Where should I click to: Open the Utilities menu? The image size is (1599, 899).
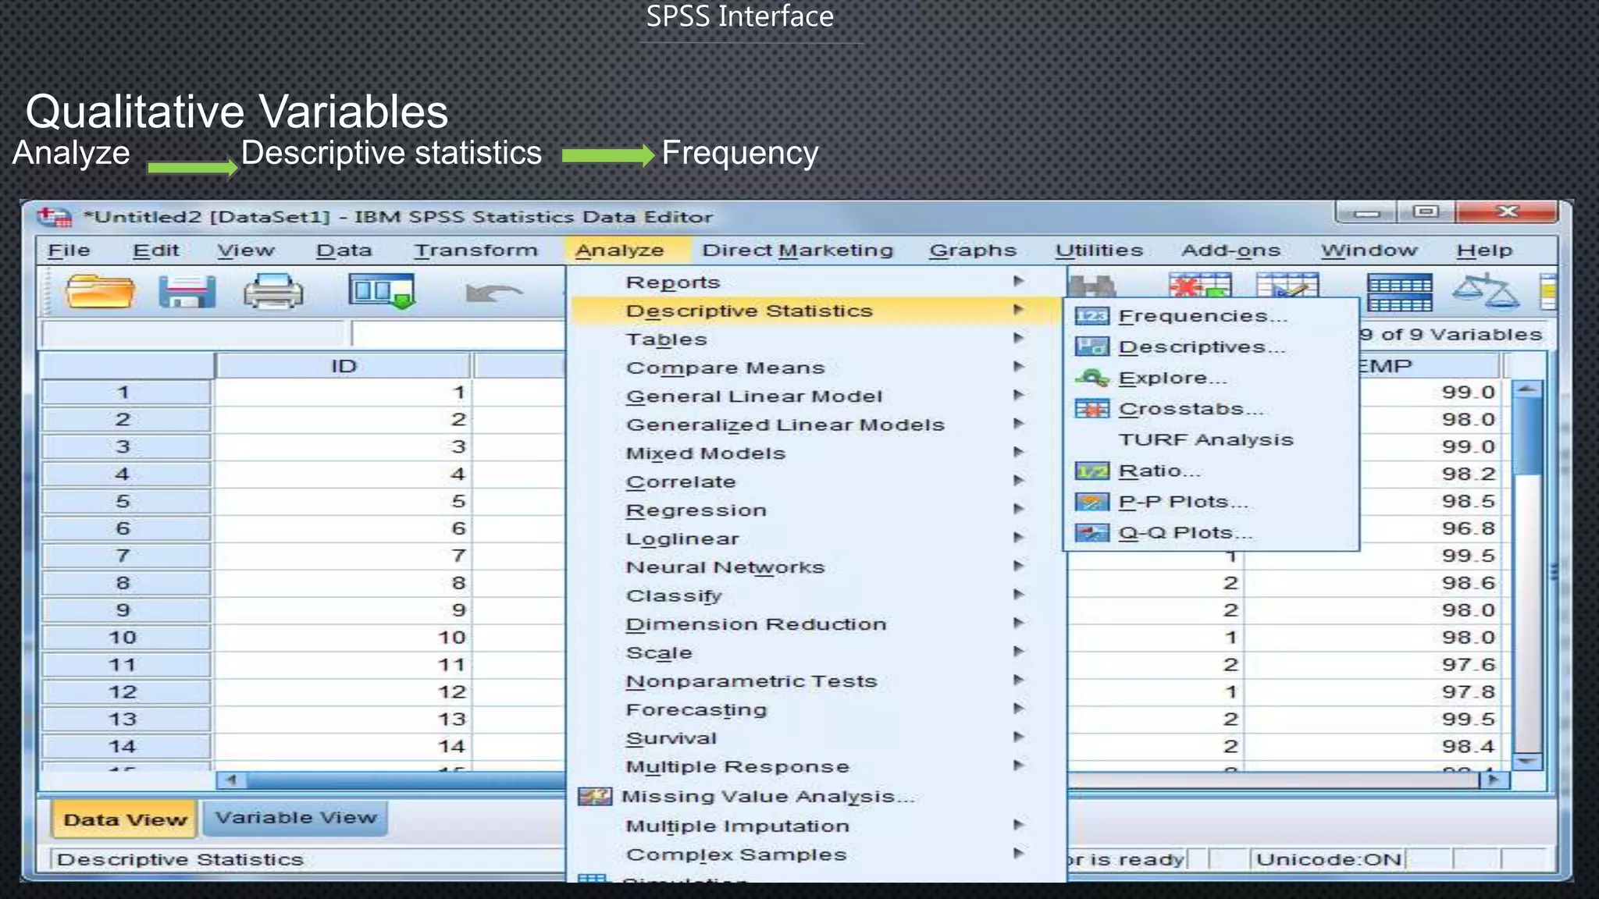click(x=1099, y=251)
